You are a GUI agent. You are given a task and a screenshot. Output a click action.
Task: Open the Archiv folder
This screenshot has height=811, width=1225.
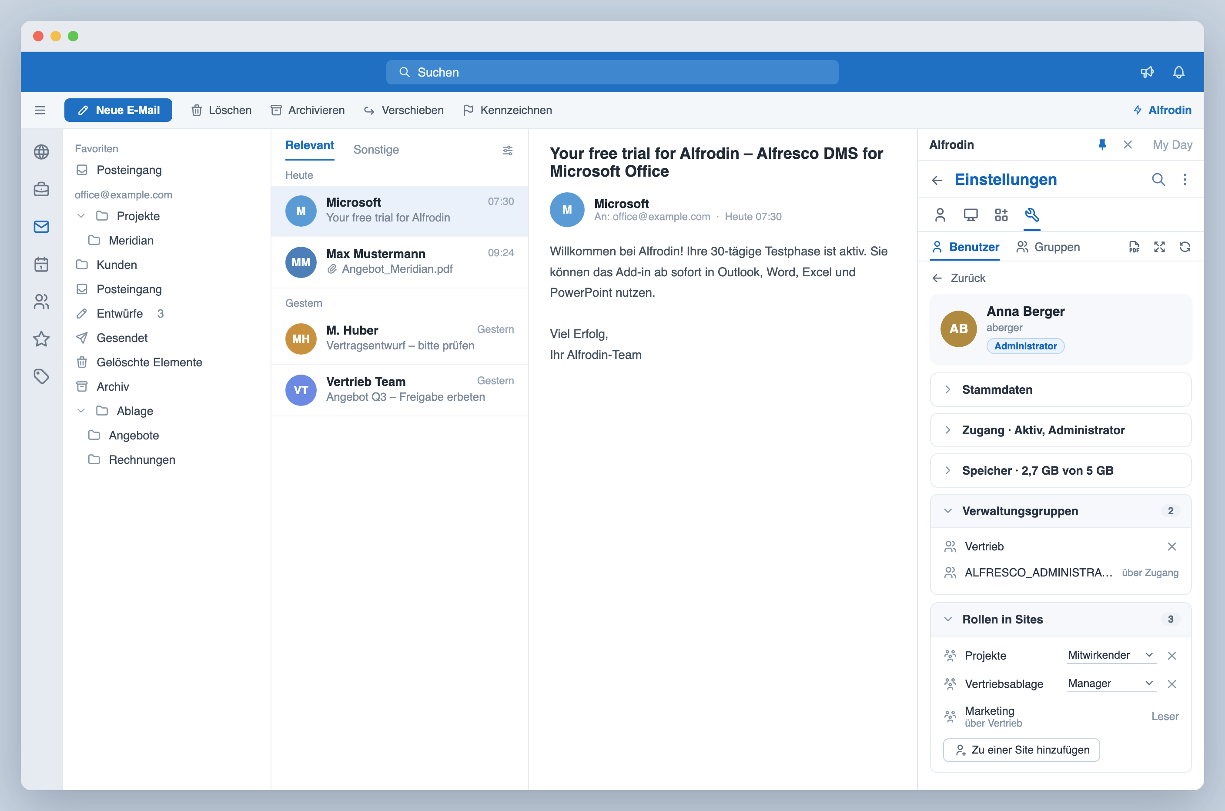(x=102, y=386)
